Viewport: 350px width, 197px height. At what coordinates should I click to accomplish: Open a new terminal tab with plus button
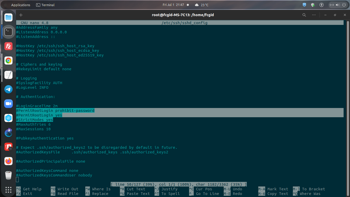coord(21,15)
